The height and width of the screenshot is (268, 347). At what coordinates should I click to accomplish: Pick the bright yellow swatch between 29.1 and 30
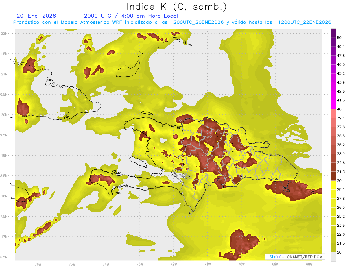333,185
